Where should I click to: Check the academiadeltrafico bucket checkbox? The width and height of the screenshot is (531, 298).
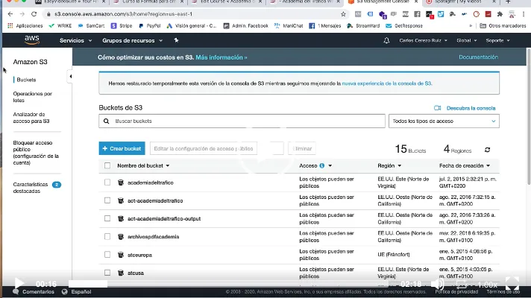pos(107,183)
